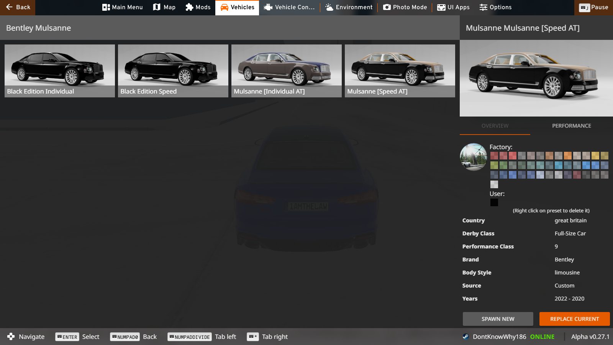Click the Years value '2022 - 2020'
Viewport: 613px width, 345px height.
click(x=569, y=299)
